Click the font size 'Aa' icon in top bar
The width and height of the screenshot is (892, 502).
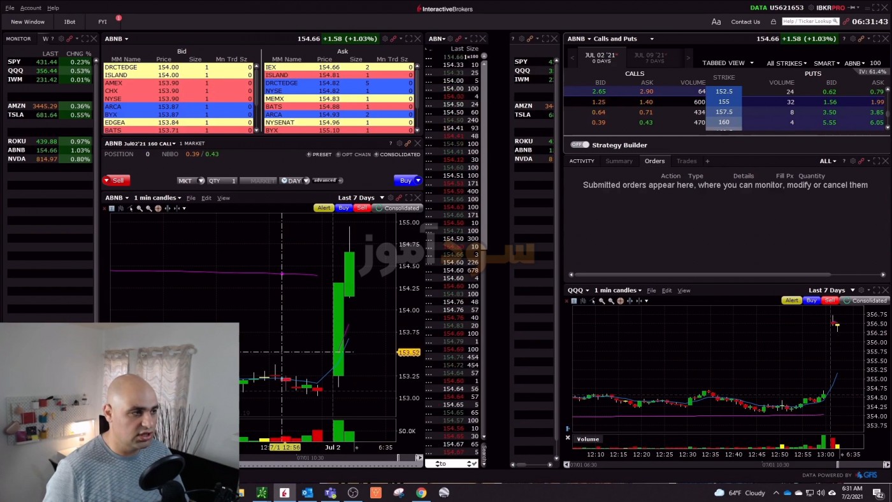pos(716,22)
